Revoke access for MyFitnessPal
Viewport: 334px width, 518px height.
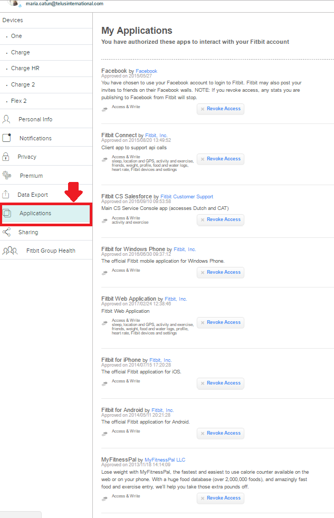click(221, 498)
